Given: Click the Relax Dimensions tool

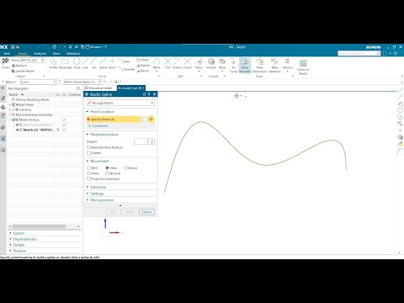Looking at the screenshot, I should 260,66.
